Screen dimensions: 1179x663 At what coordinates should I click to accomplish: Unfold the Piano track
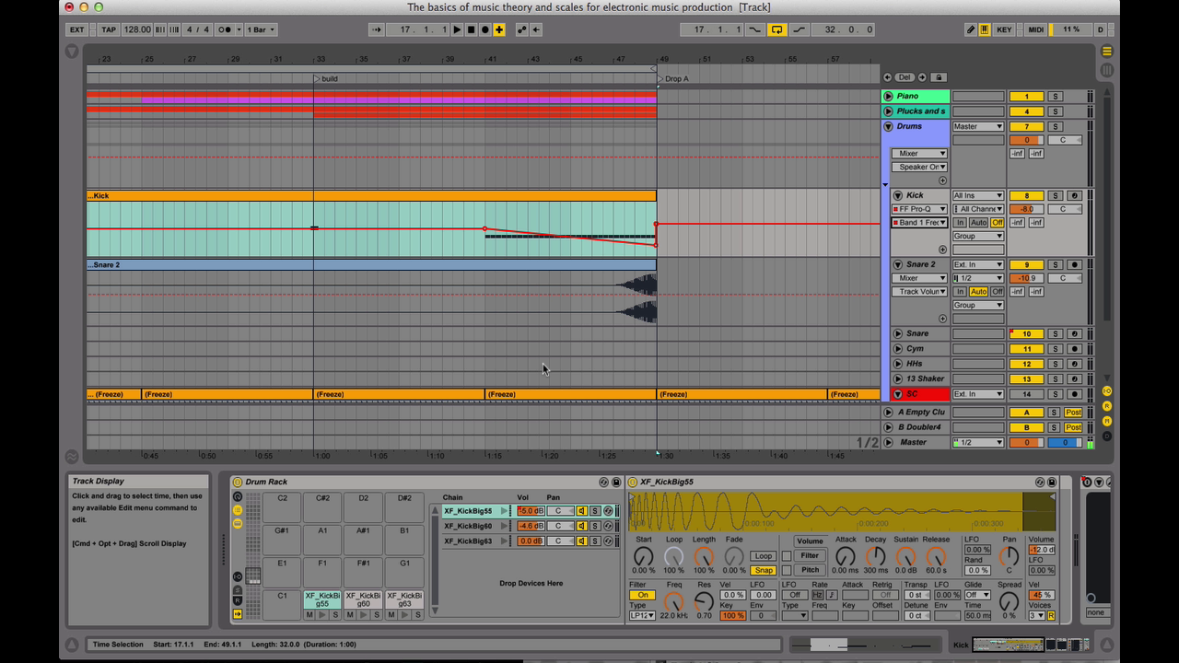click(888, 97)
